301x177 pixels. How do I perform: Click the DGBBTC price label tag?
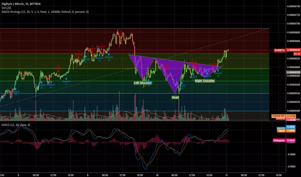(280, 50)
